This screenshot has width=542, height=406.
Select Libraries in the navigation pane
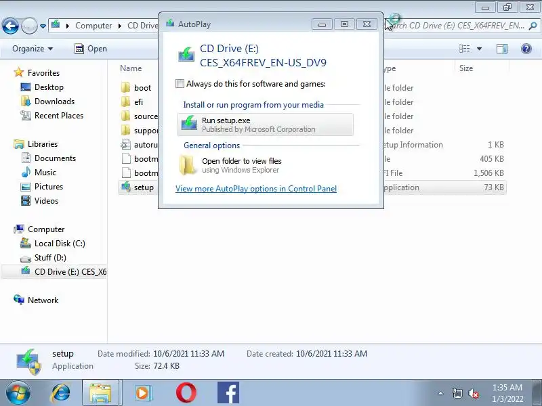pyautogui.click(x=43, y=144)
